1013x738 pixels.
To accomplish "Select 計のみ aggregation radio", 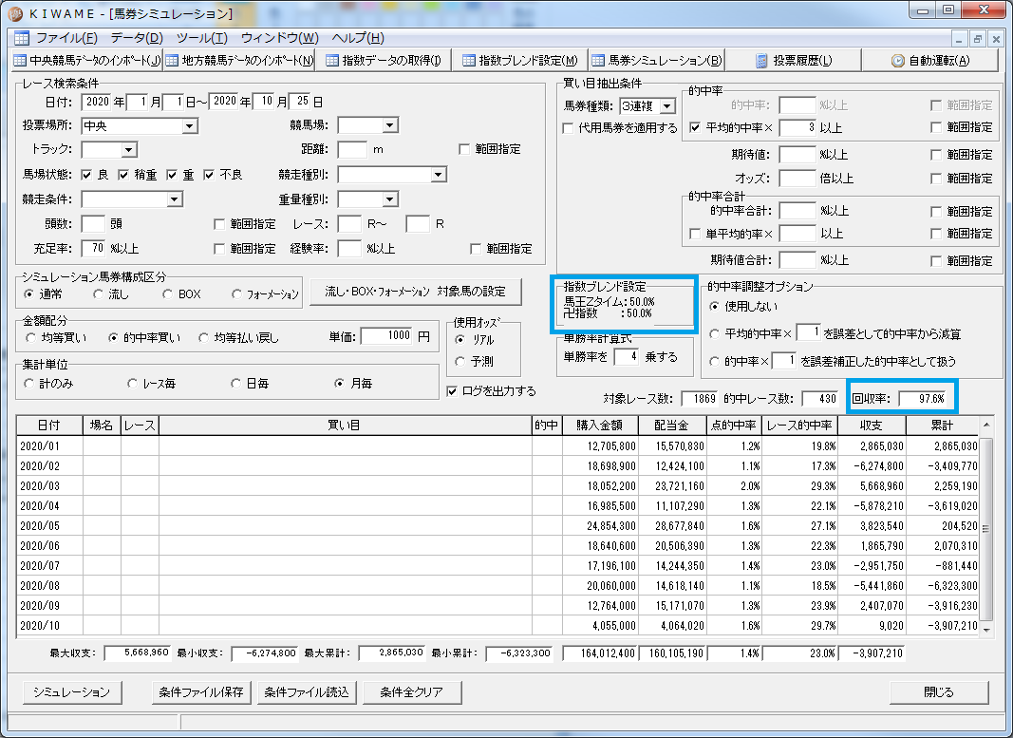I will click(28, 383).
